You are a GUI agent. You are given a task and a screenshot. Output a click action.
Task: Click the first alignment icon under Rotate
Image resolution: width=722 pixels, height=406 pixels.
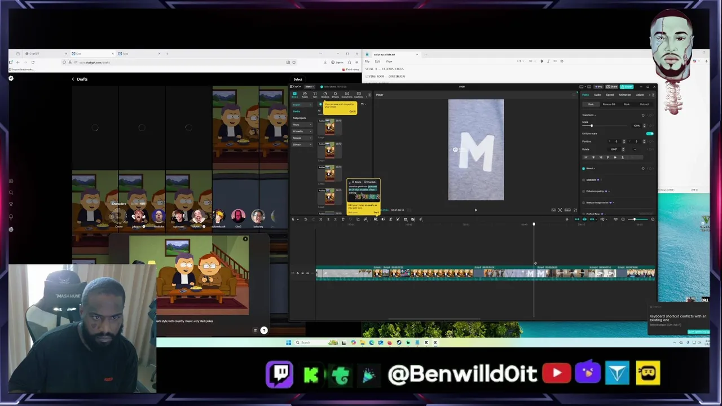point(586,157)
